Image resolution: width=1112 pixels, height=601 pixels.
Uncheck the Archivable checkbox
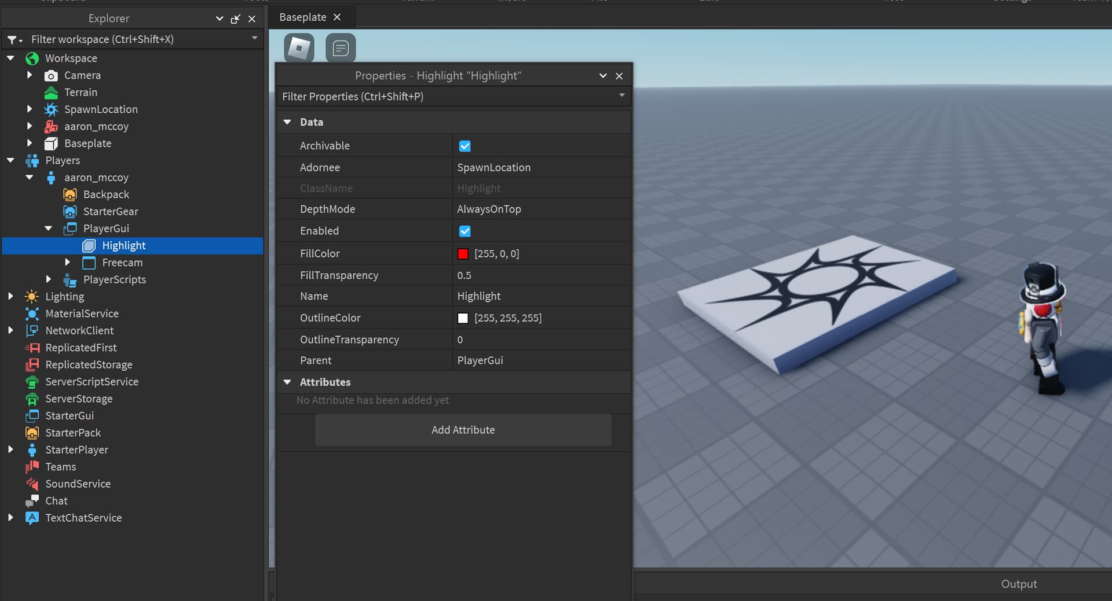click(x=464, y=146)
